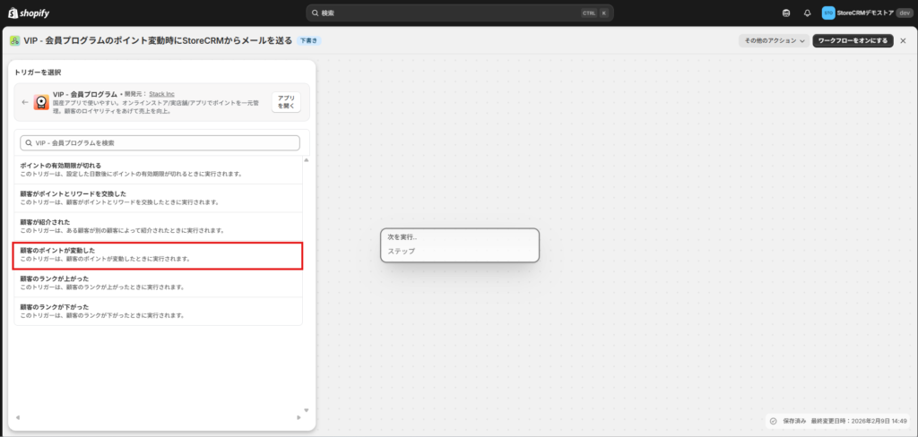Viewport: 918px width, 437px height.
Task: Click the saved checkmark status icon
Action: 773,421
